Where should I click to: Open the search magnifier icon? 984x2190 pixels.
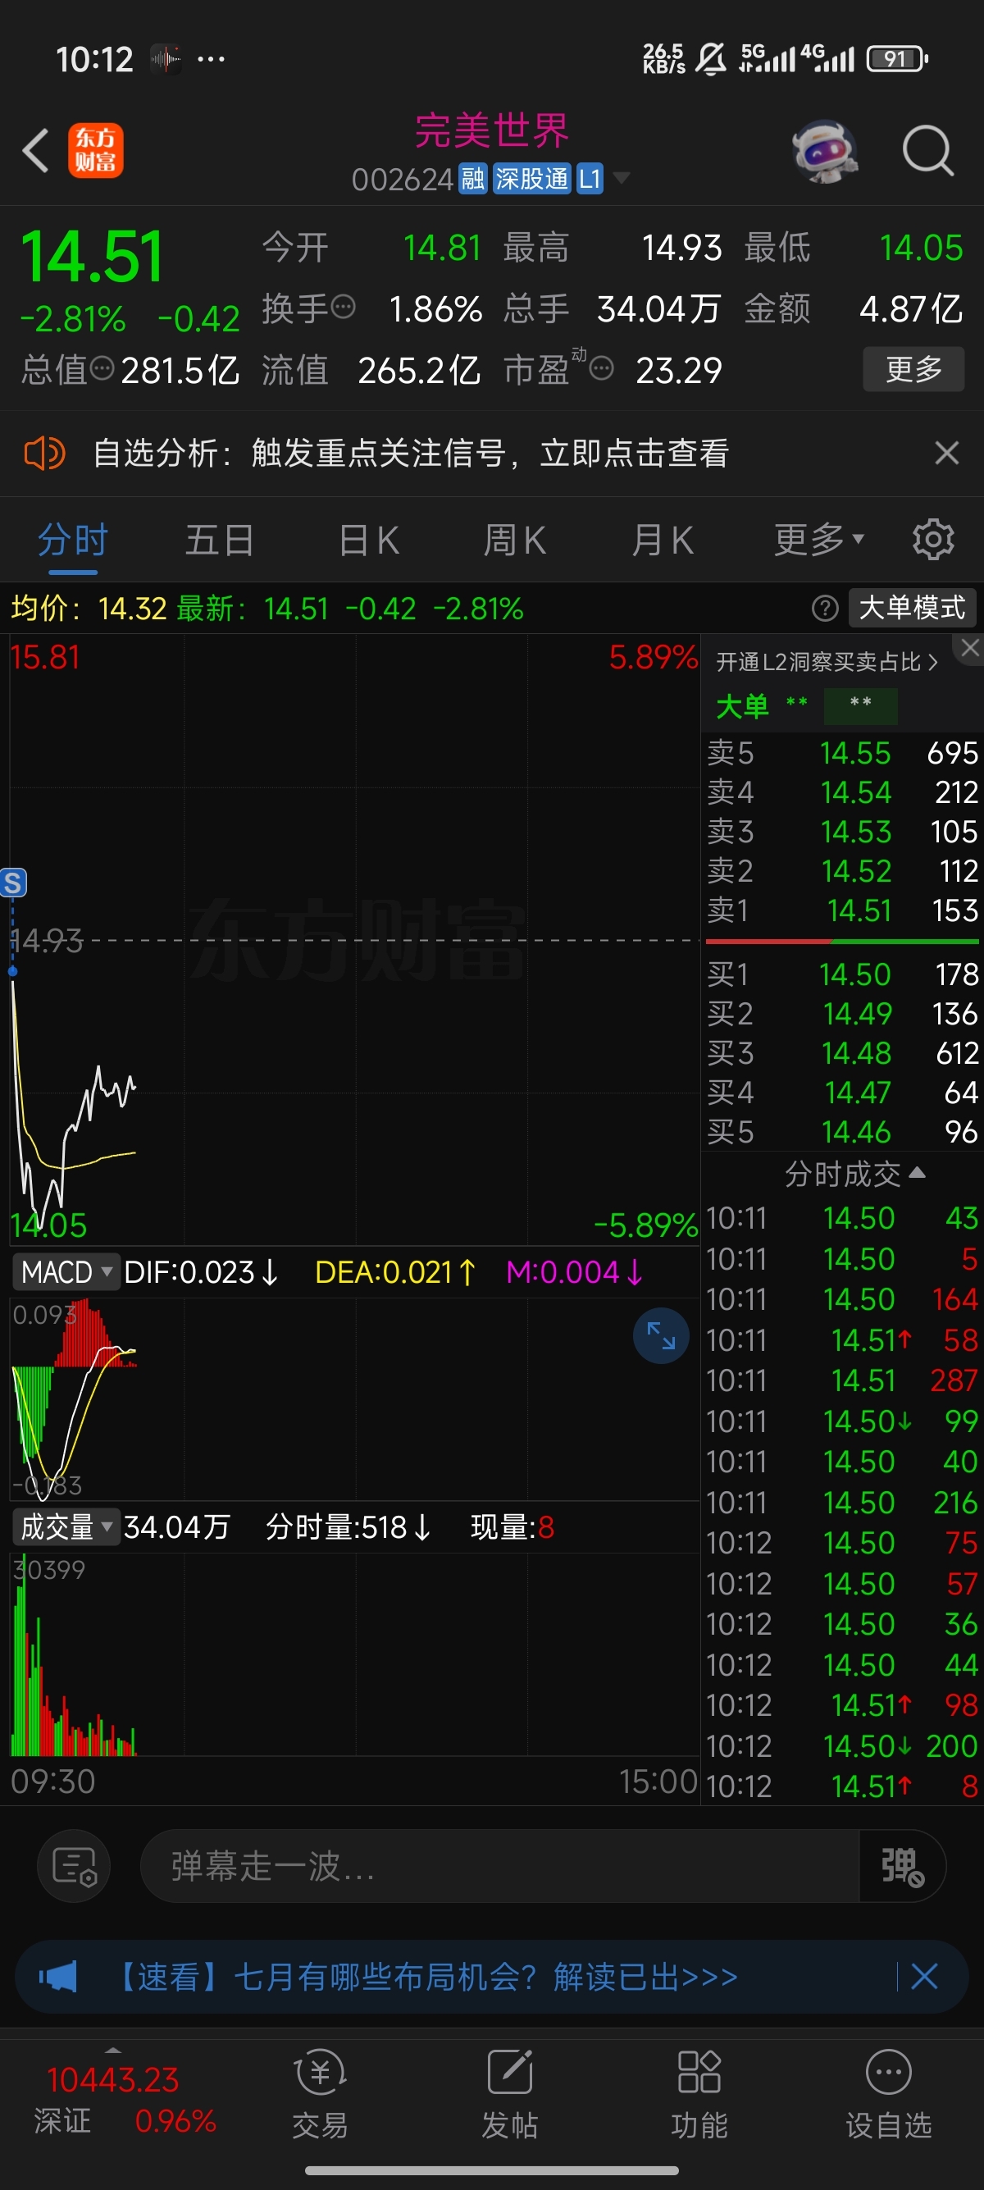(928, 150)
